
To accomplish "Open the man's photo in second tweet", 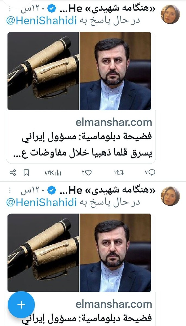I will [115, 253].
